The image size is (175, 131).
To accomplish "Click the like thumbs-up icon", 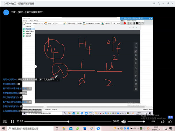I will coord(170,122).
